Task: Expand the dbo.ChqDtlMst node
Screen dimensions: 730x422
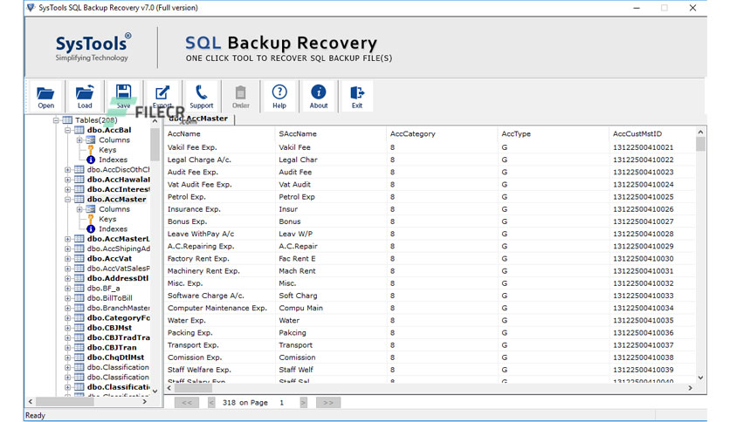Action: [67, 357]
